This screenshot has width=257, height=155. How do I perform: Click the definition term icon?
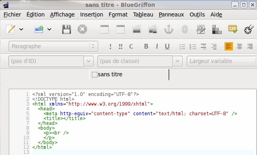(x=203, y=47)
